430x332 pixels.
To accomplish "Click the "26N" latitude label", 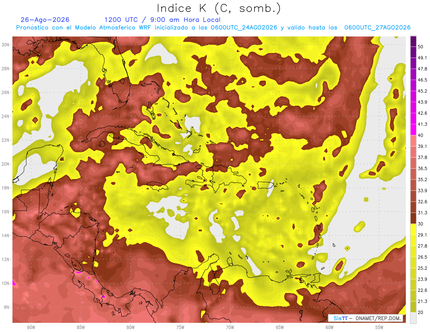I will (5, 92).
